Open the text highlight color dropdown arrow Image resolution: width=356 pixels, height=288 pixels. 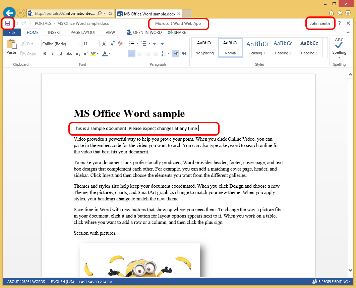click(x=98, y=54)
